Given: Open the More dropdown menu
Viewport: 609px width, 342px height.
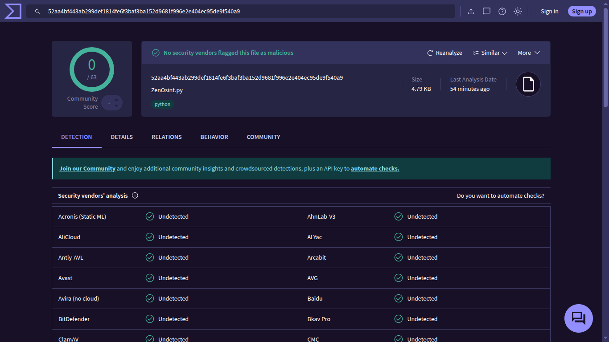Looking at the screenshot, I should 529,53.
